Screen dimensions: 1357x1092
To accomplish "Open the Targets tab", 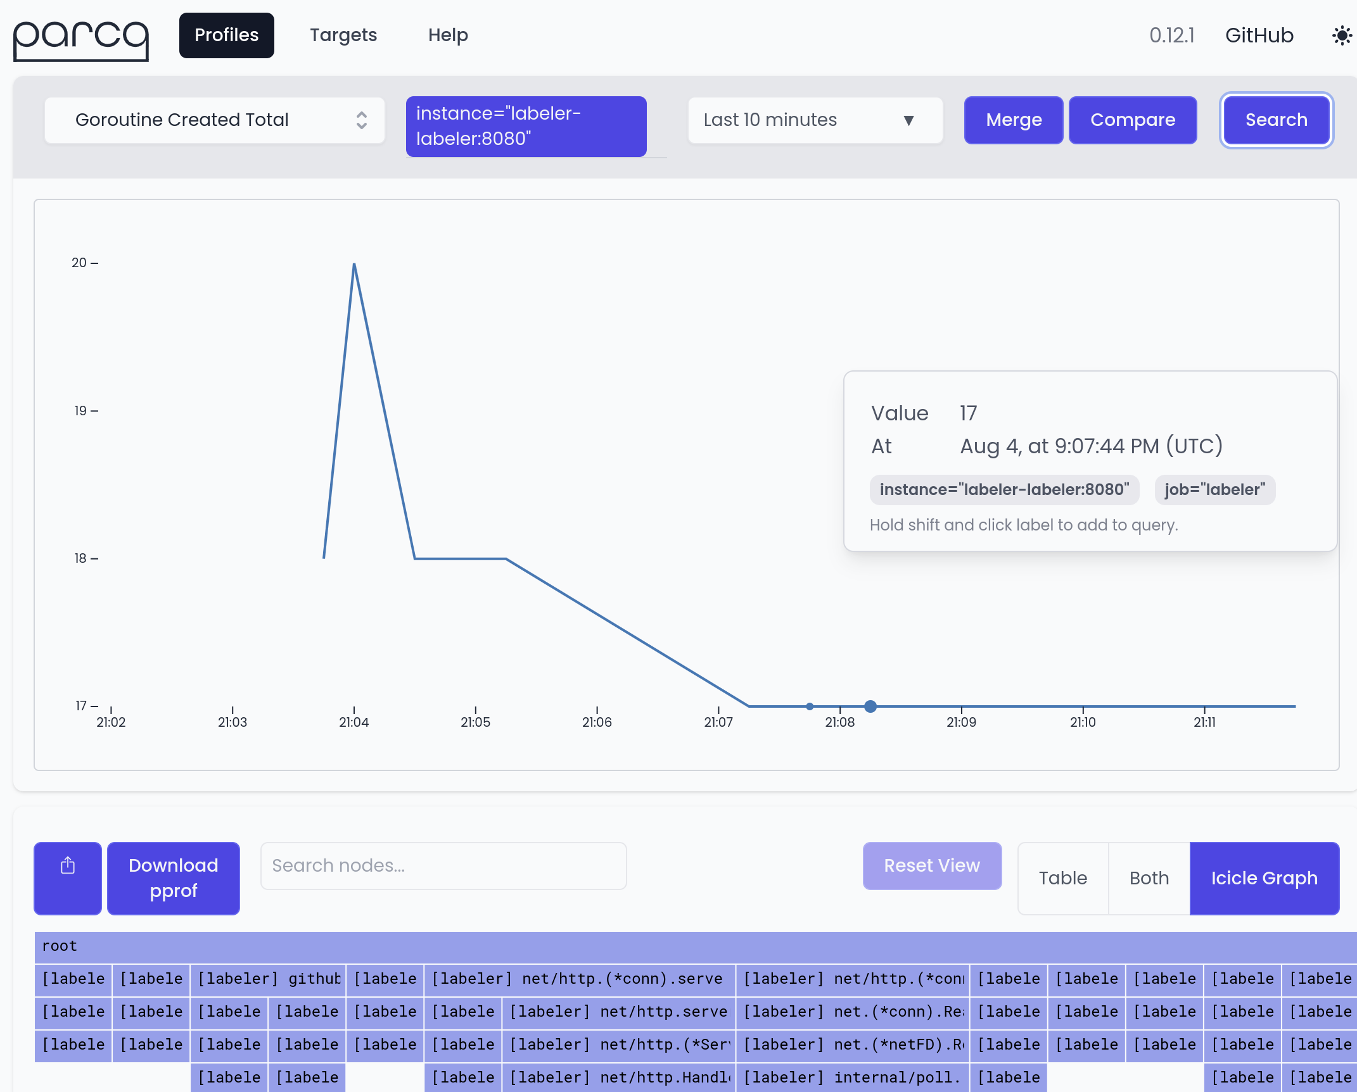I will 343,35.
